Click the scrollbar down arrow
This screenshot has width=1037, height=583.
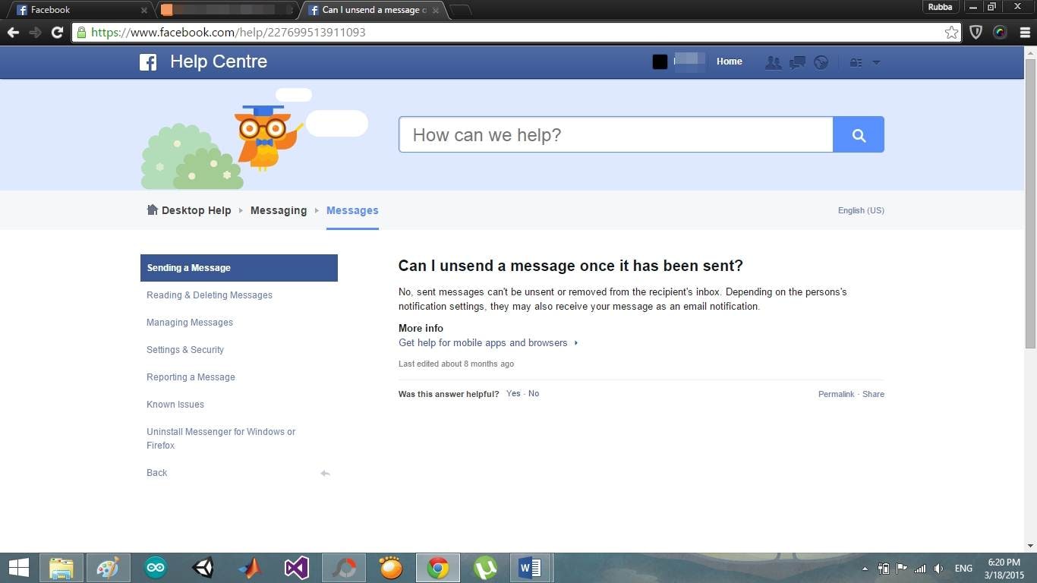coord(1030,546)
